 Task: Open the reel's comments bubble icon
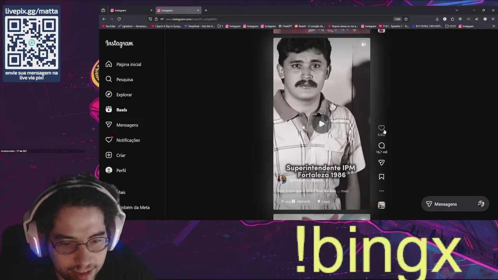click(381, 145)
